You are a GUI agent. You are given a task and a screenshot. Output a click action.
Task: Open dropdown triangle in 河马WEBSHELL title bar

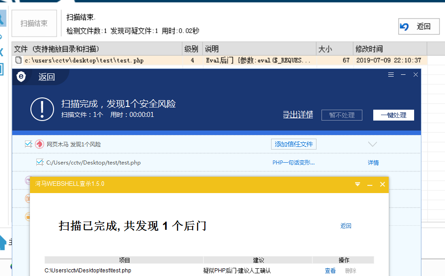pos(358,184)
